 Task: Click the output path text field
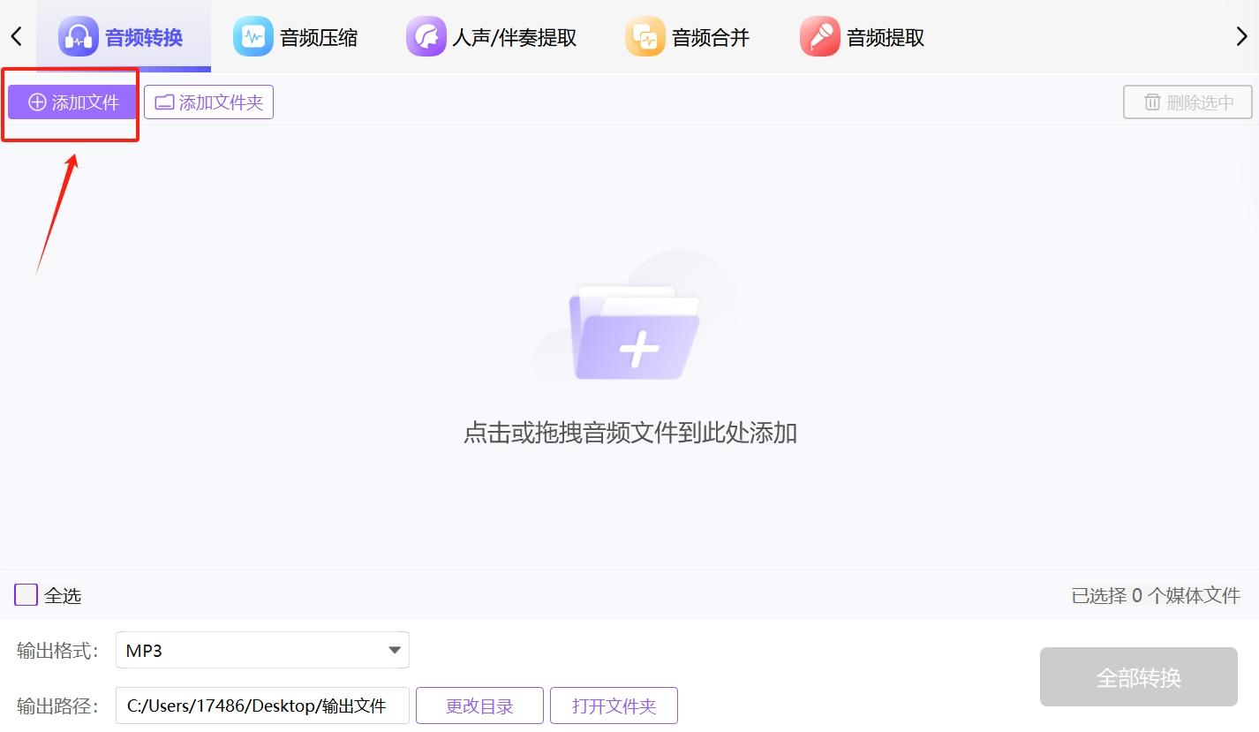pos(261,705)
